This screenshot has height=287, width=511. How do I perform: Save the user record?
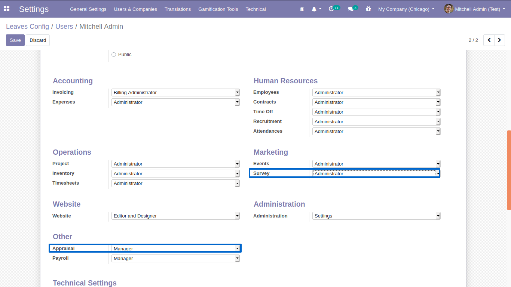click(x=15, y=40)
